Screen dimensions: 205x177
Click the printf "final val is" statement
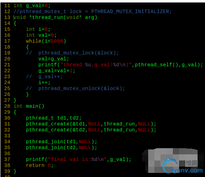(79, 159)
